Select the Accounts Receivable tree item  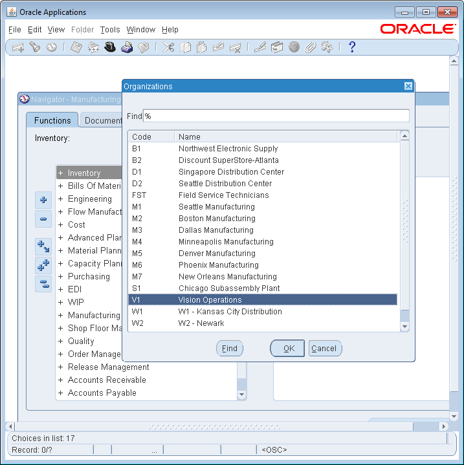pos(107,380)
